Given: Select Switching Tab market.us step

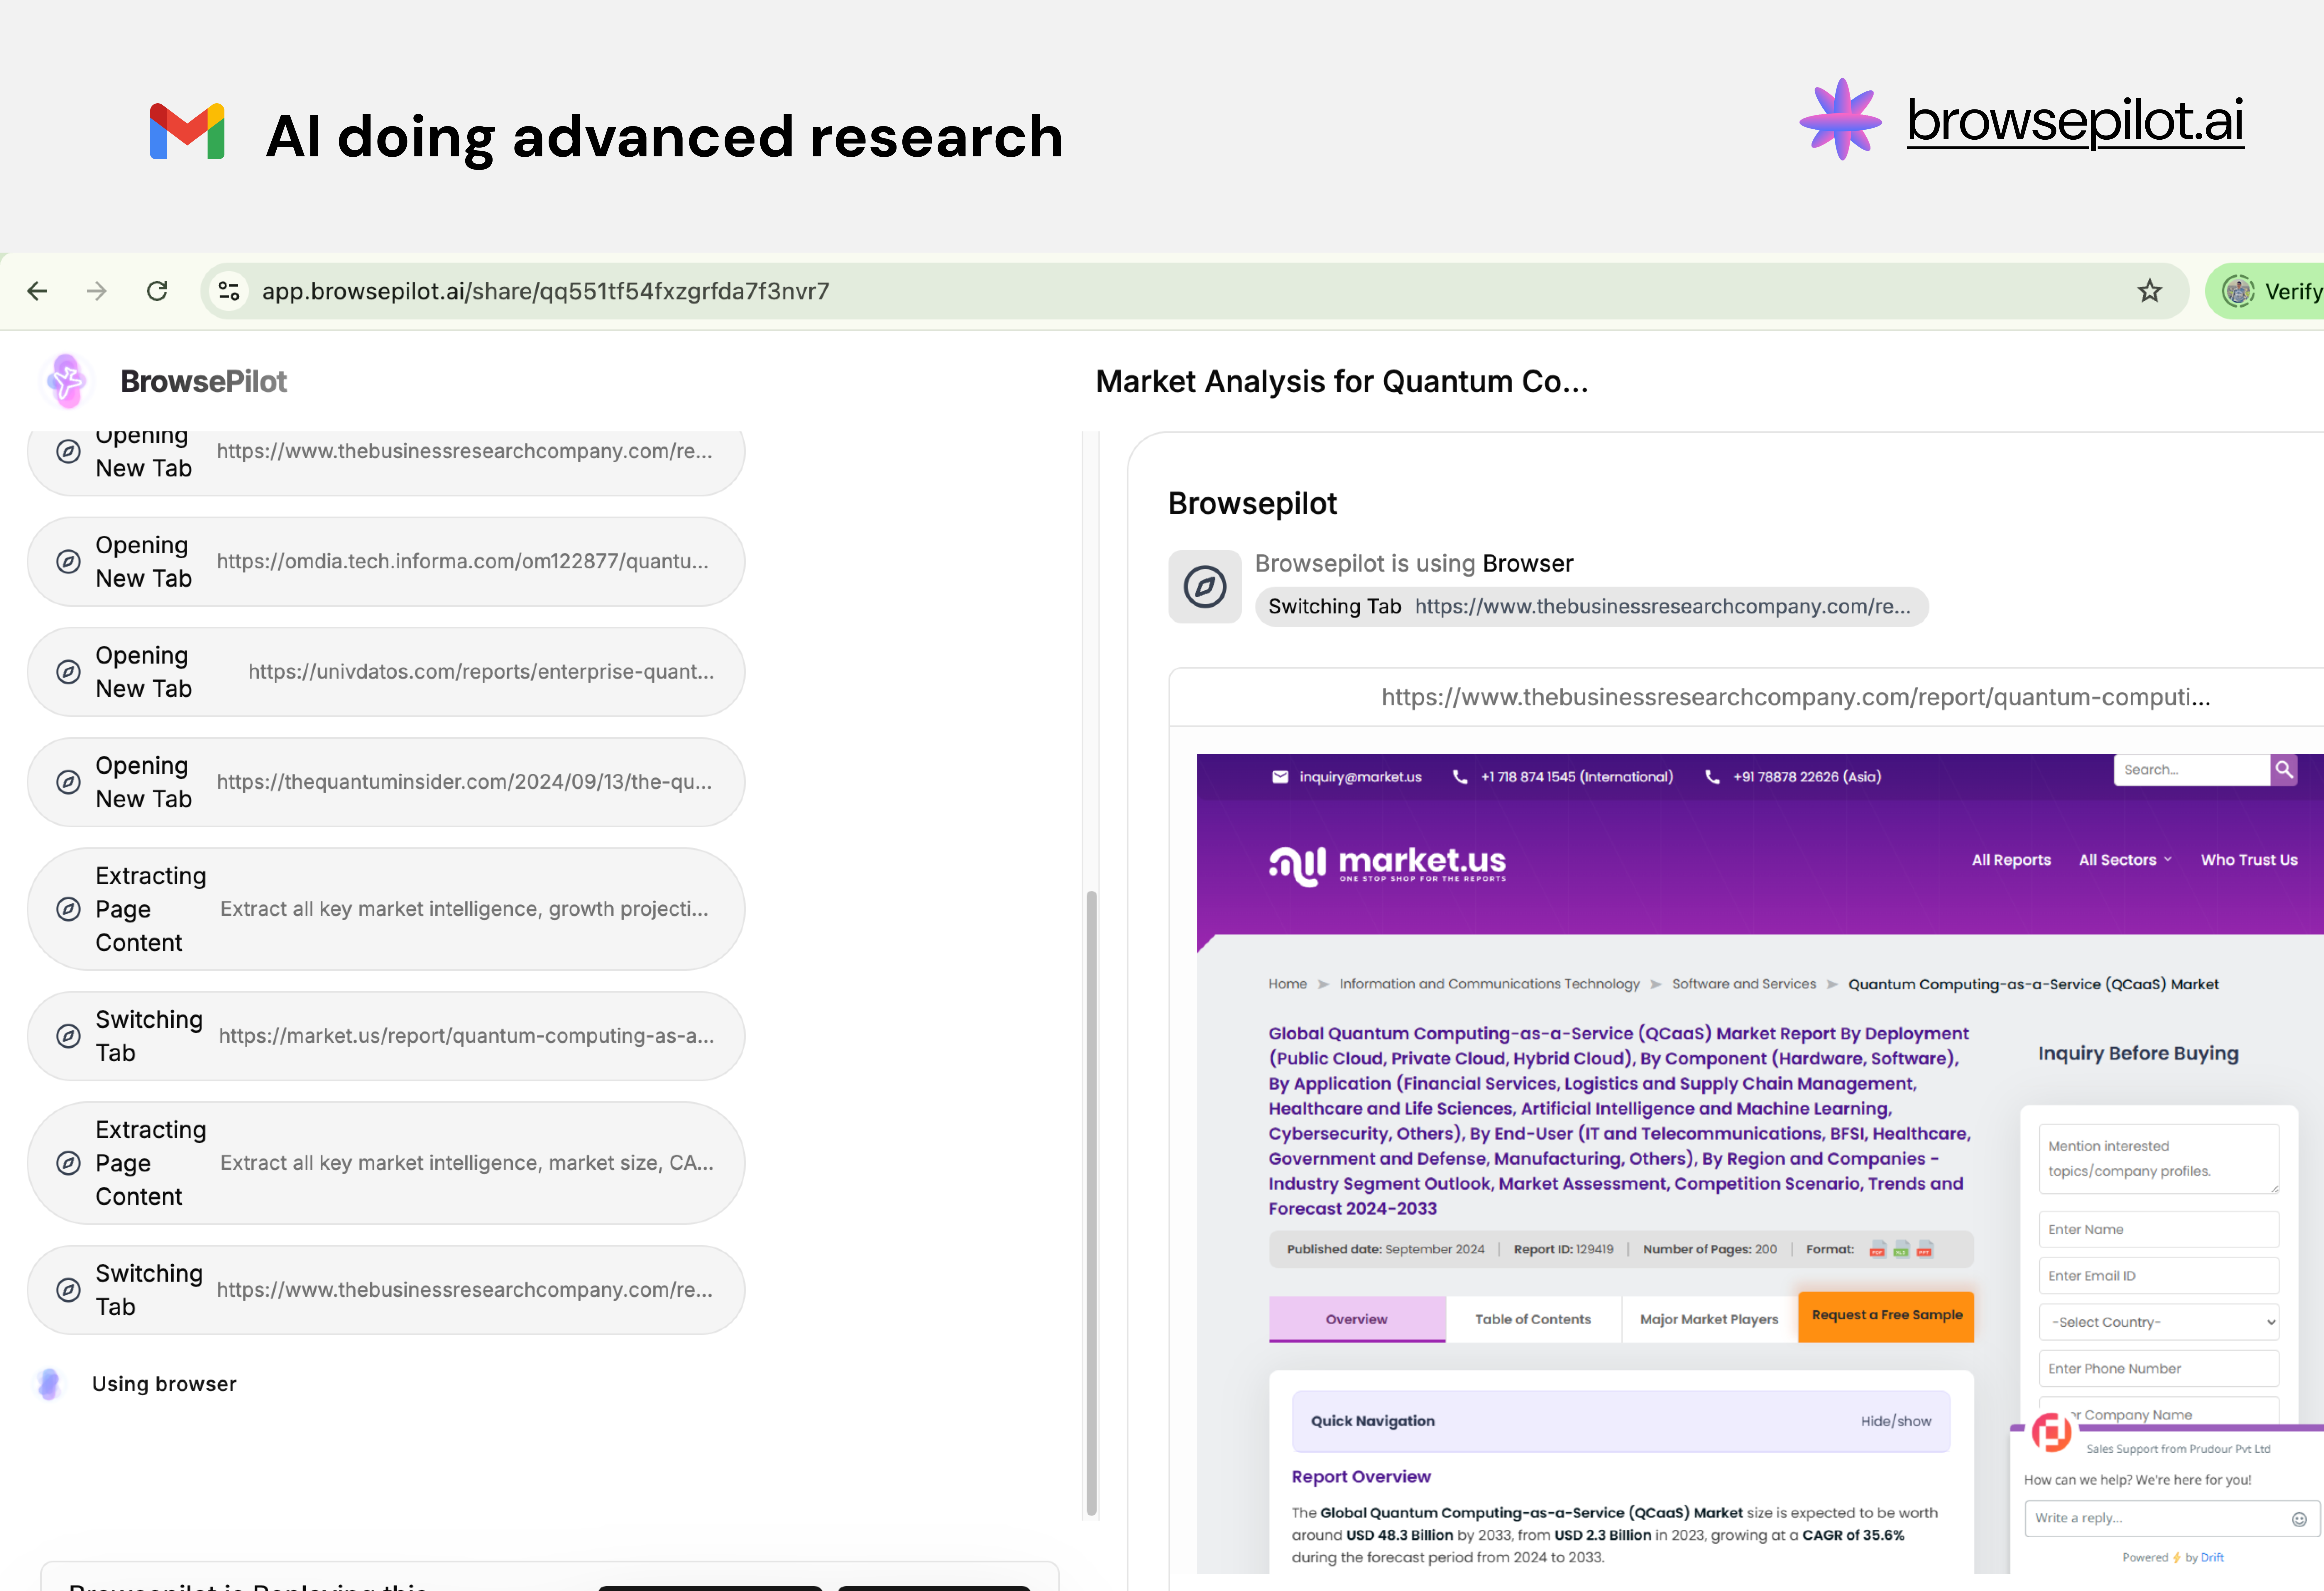Looking at the screenshot, I should pyautogui.click(x=386, y=1036).
